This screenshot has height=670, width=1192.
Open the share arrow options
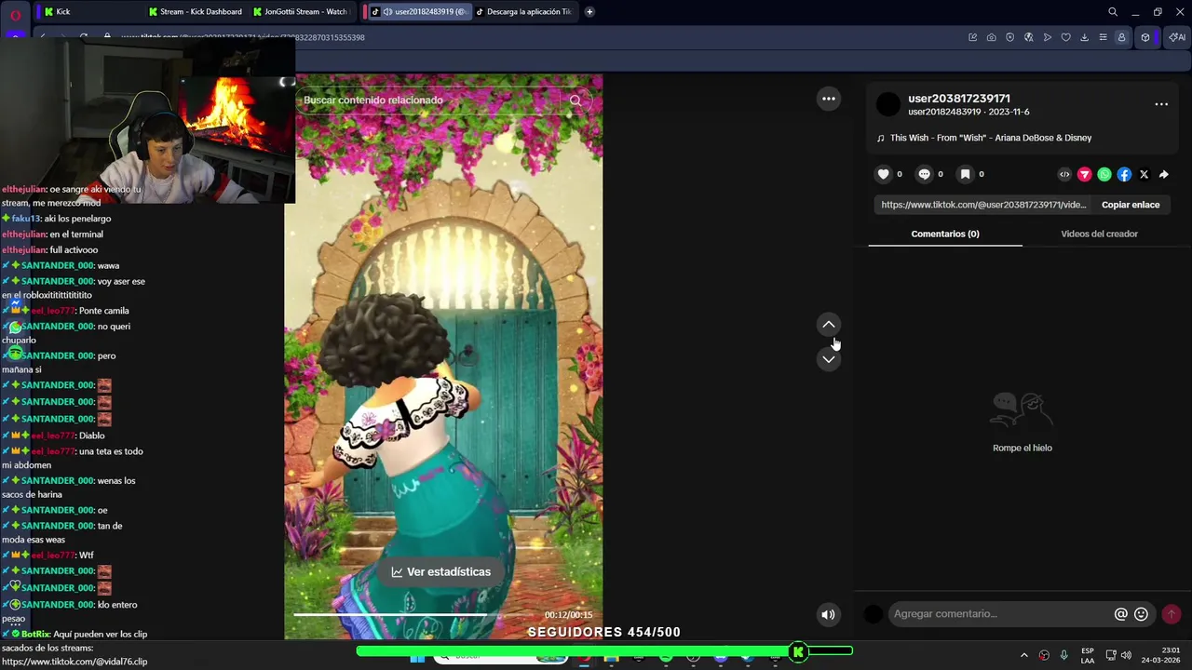click(1164, 174)
